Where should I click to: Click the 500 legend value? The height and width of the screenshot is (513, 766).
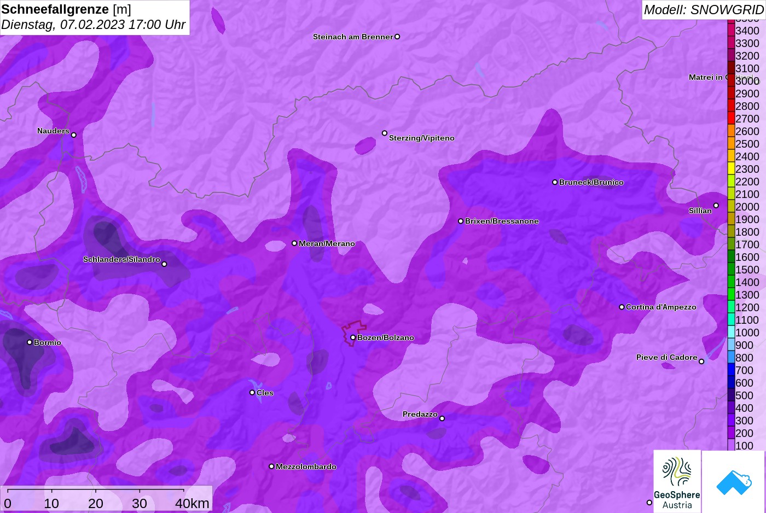744,395
